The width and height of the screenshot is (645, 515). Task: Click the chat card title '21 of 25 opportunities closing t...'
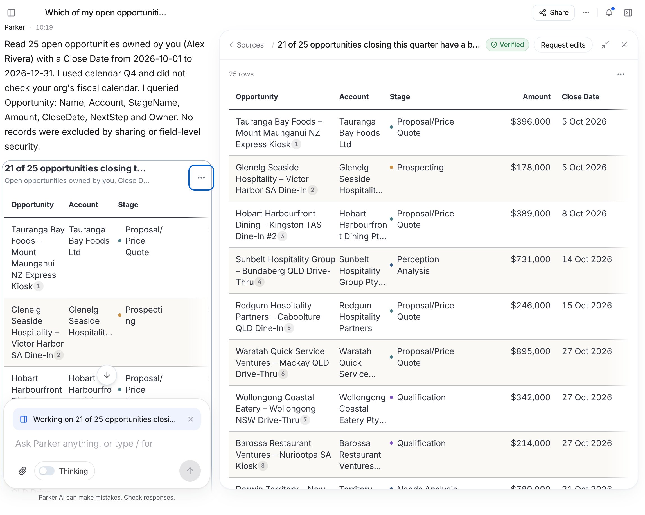75,168
